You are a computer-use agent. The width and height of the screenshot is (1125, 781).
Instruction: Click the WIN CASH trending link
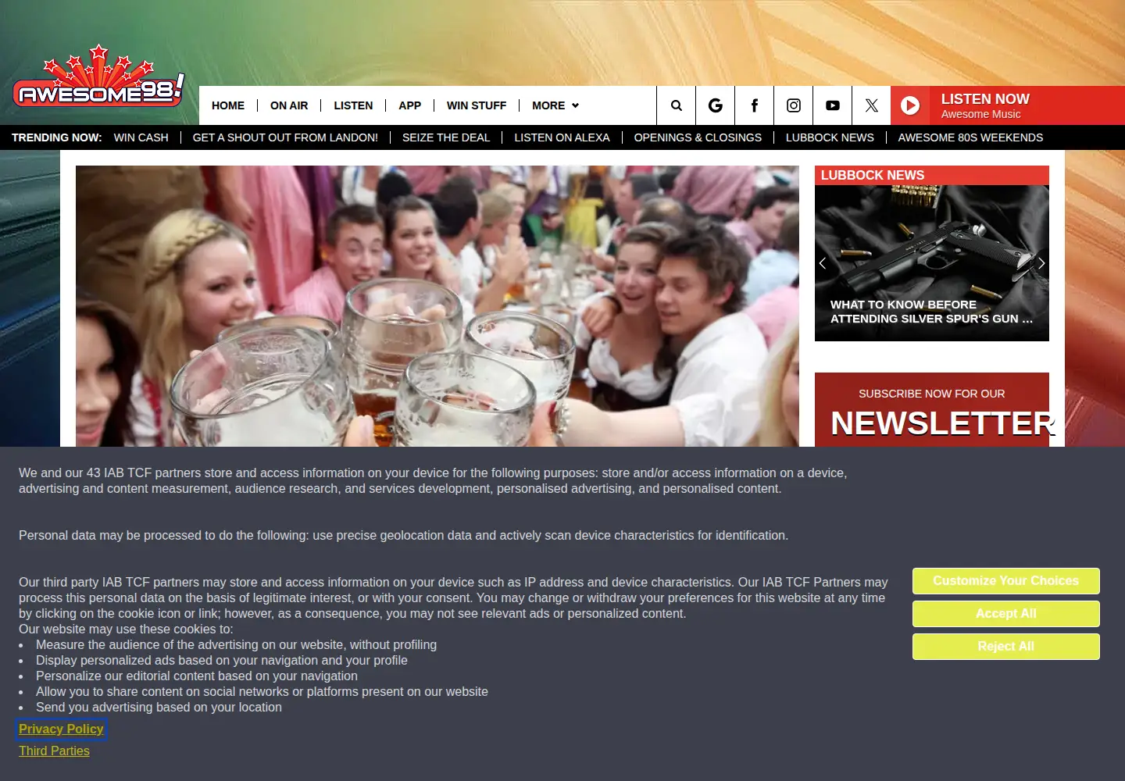pos(141,137)
